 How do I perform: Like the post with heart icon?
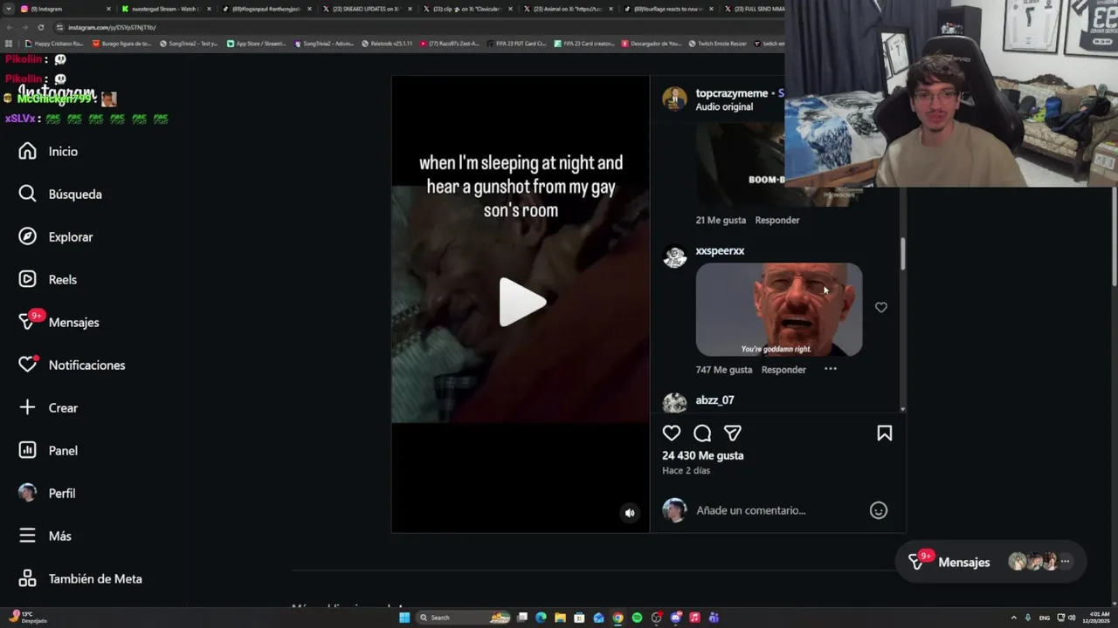672,433
